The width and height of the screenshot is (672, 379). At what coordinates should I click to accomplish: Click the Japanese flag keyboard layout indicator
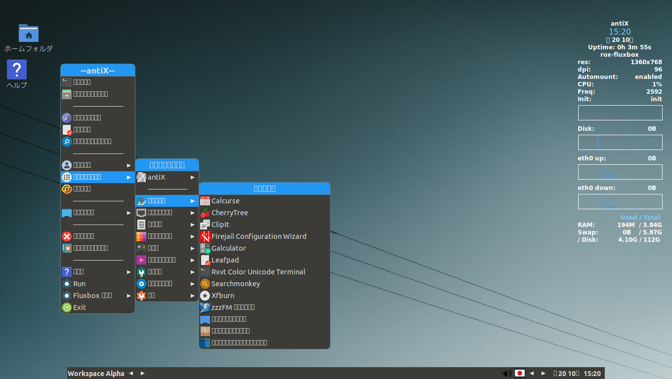coord(520,374)
